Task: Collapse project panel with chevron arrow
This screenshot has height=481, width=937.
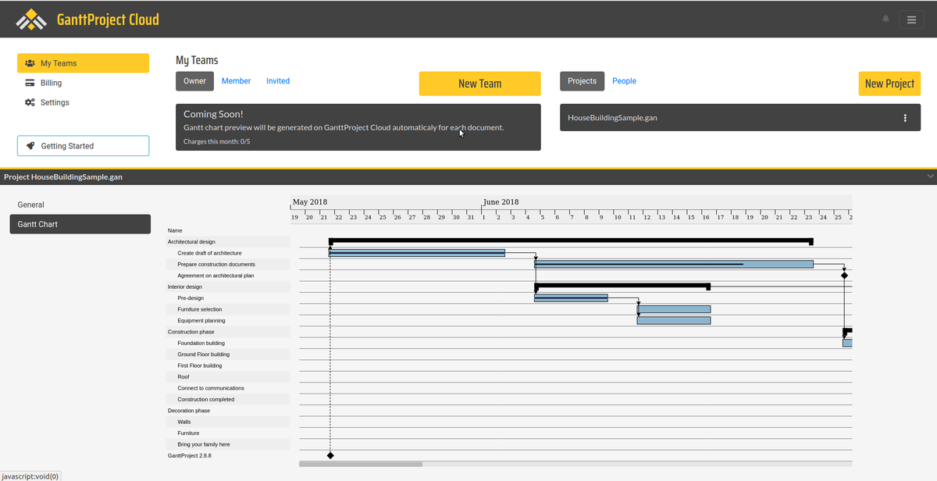Action: (929, 176)
